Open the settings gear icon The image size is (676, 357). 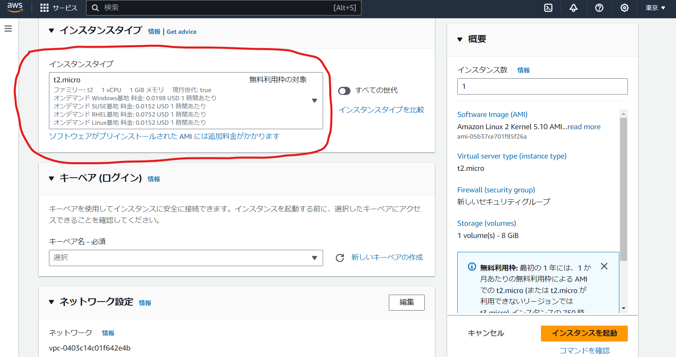pyautogui.click(x=625, y=8)
